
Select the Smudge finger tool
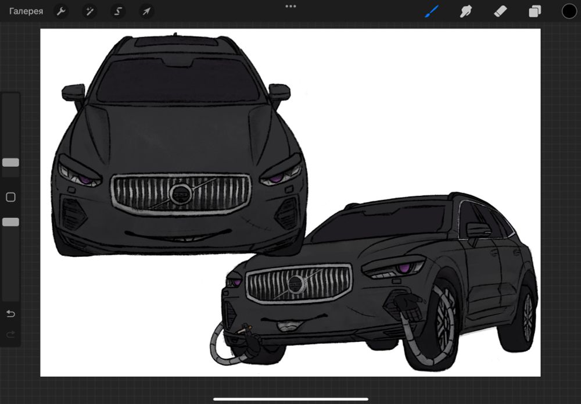(466, 12)
